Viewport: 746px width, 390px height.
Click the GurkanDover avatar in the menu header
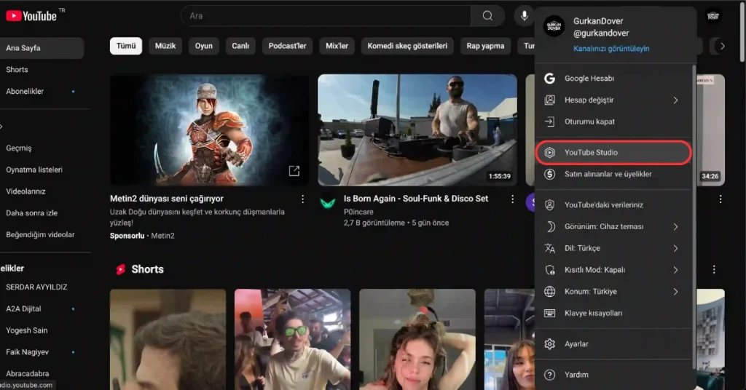(554, 27)
